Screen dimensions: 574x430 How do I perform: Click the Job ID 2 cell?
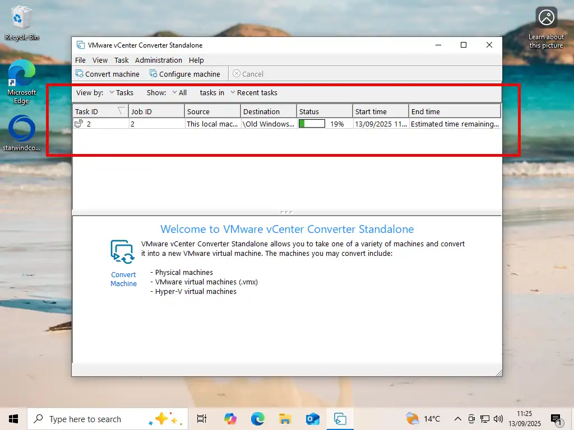point(156,124)
